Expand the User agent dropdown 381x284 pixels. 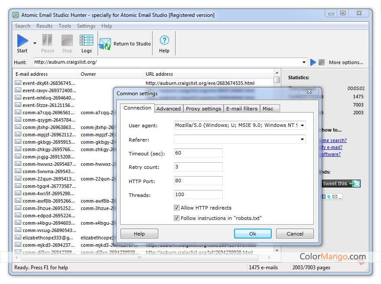(x=302, y=126)
